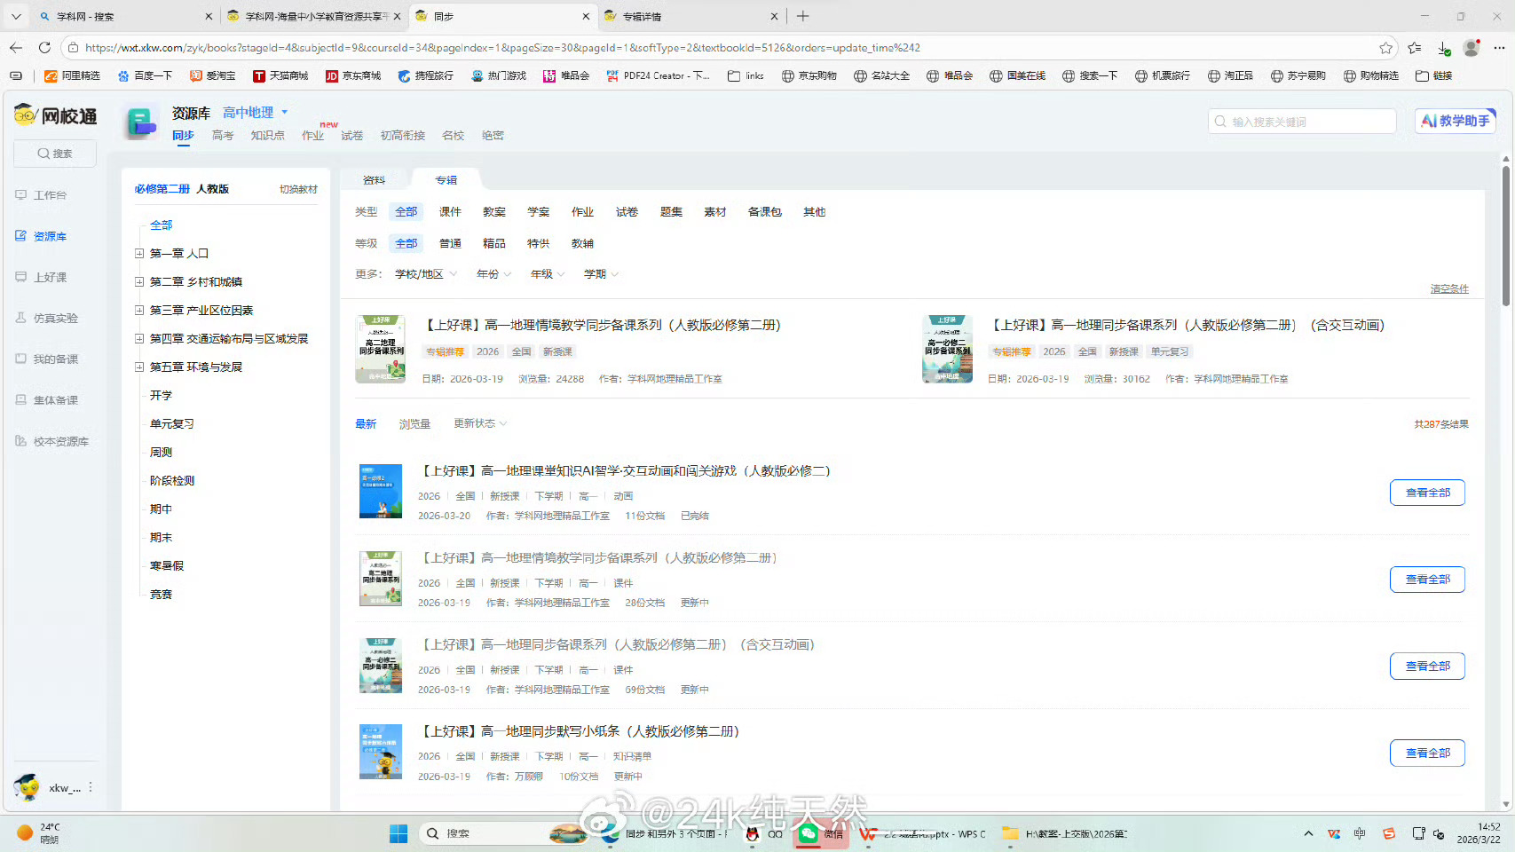The image size is (1515, 852).
Task: Select the 课件 type filter
Action: pos(450,211)
